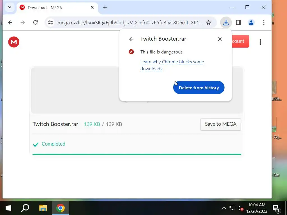Click 'This file is dangerous' message
The width and height of the screenshot is (287, 215).
pyautogui.click(x=161, y=52)
